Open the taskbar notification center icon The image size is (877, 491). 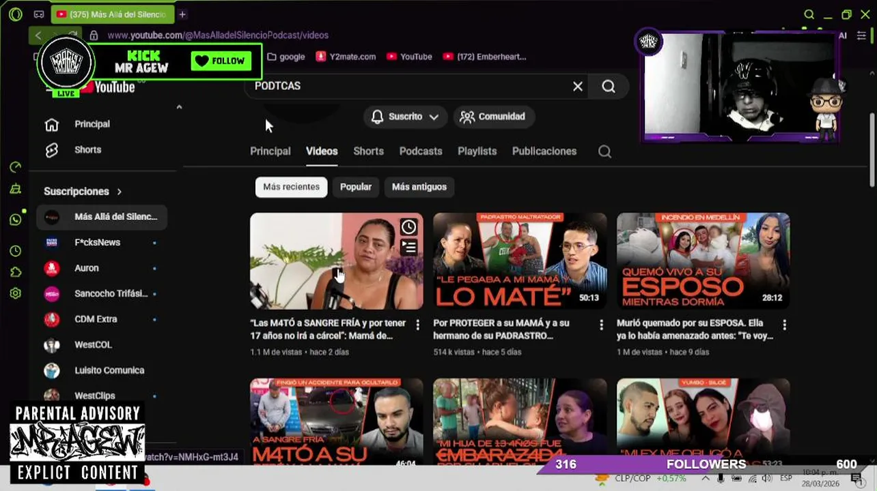[x=856, y=478]
